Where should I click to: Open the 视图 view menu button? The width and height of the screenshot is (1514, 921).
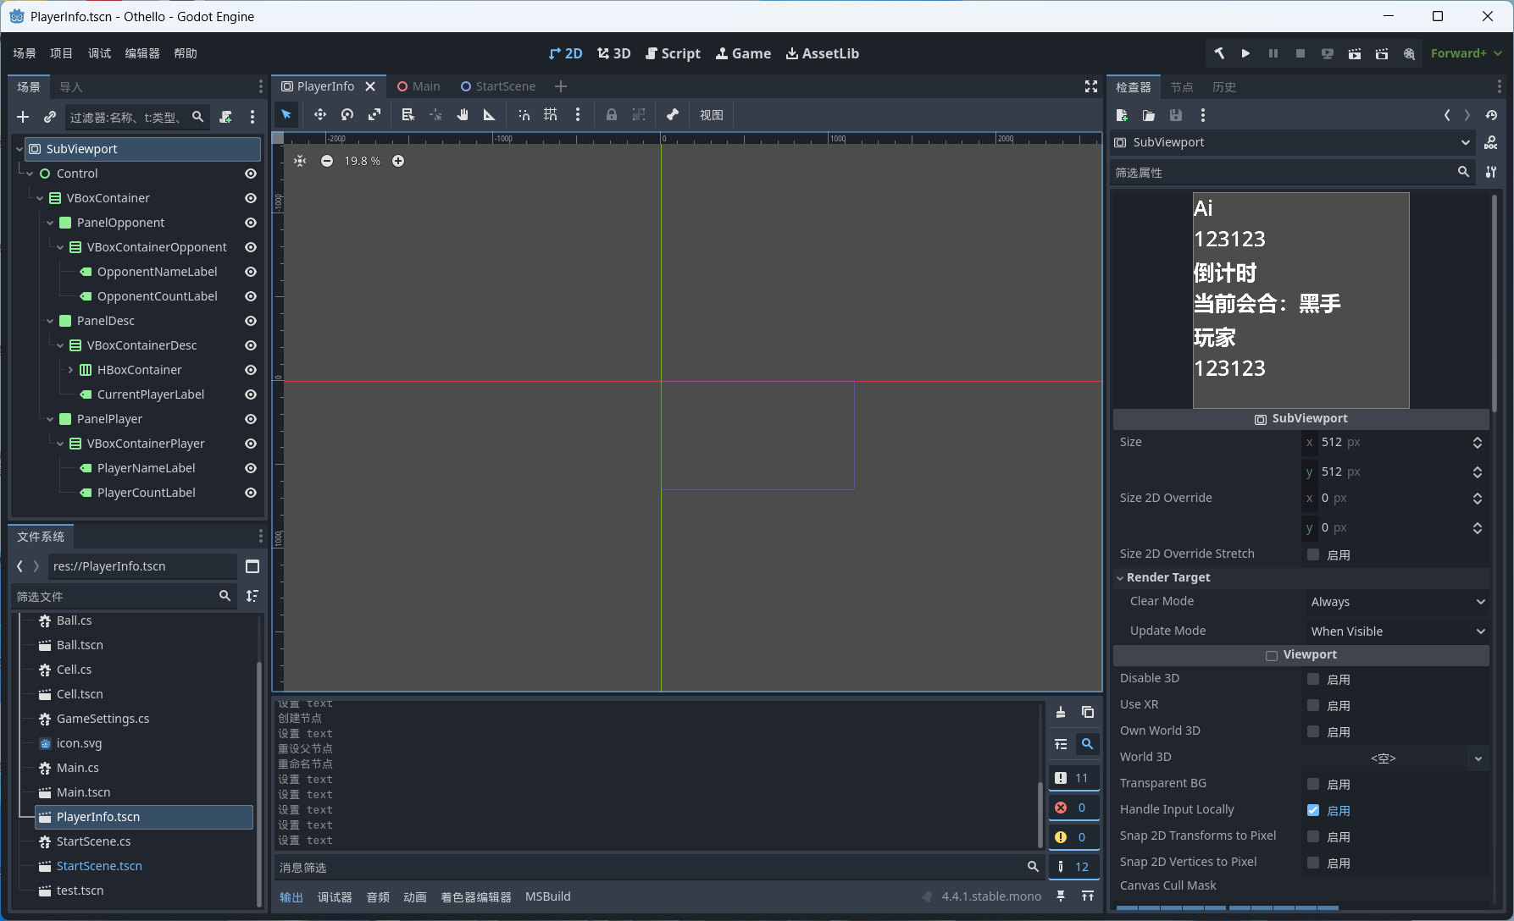point(712,115)
